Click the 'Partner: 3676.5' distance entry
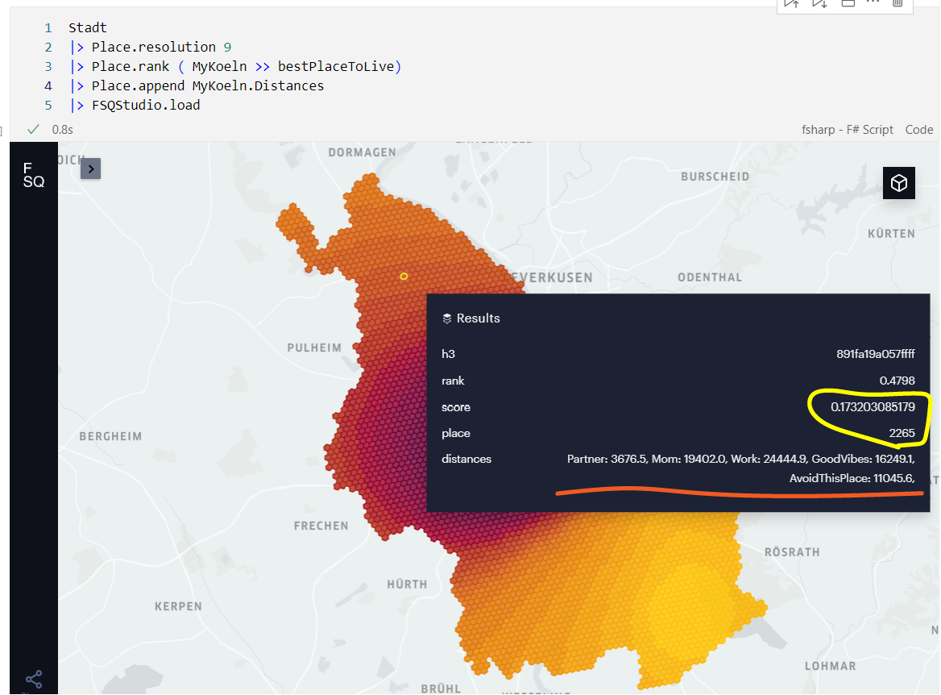The image size is (941, 695). tap(607, 459)
